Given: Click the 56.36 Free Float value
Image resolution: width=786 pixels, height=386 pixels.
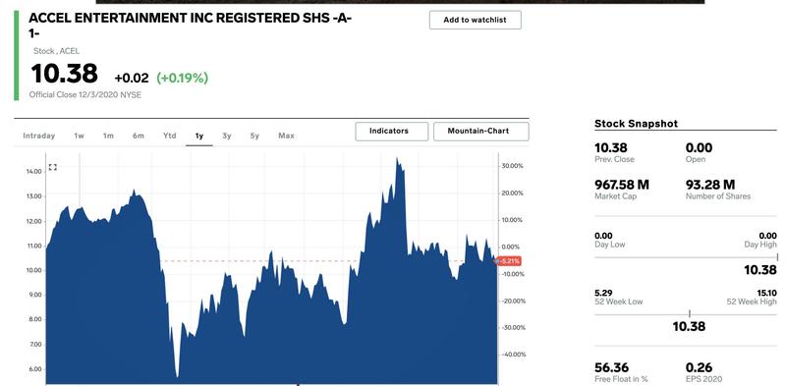Looking at the screenshot, I should click(611, 367).
